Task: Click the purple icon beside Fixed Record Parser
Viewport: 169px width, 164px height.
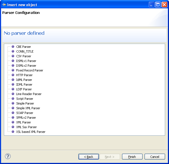Action: tap(13, 70)
